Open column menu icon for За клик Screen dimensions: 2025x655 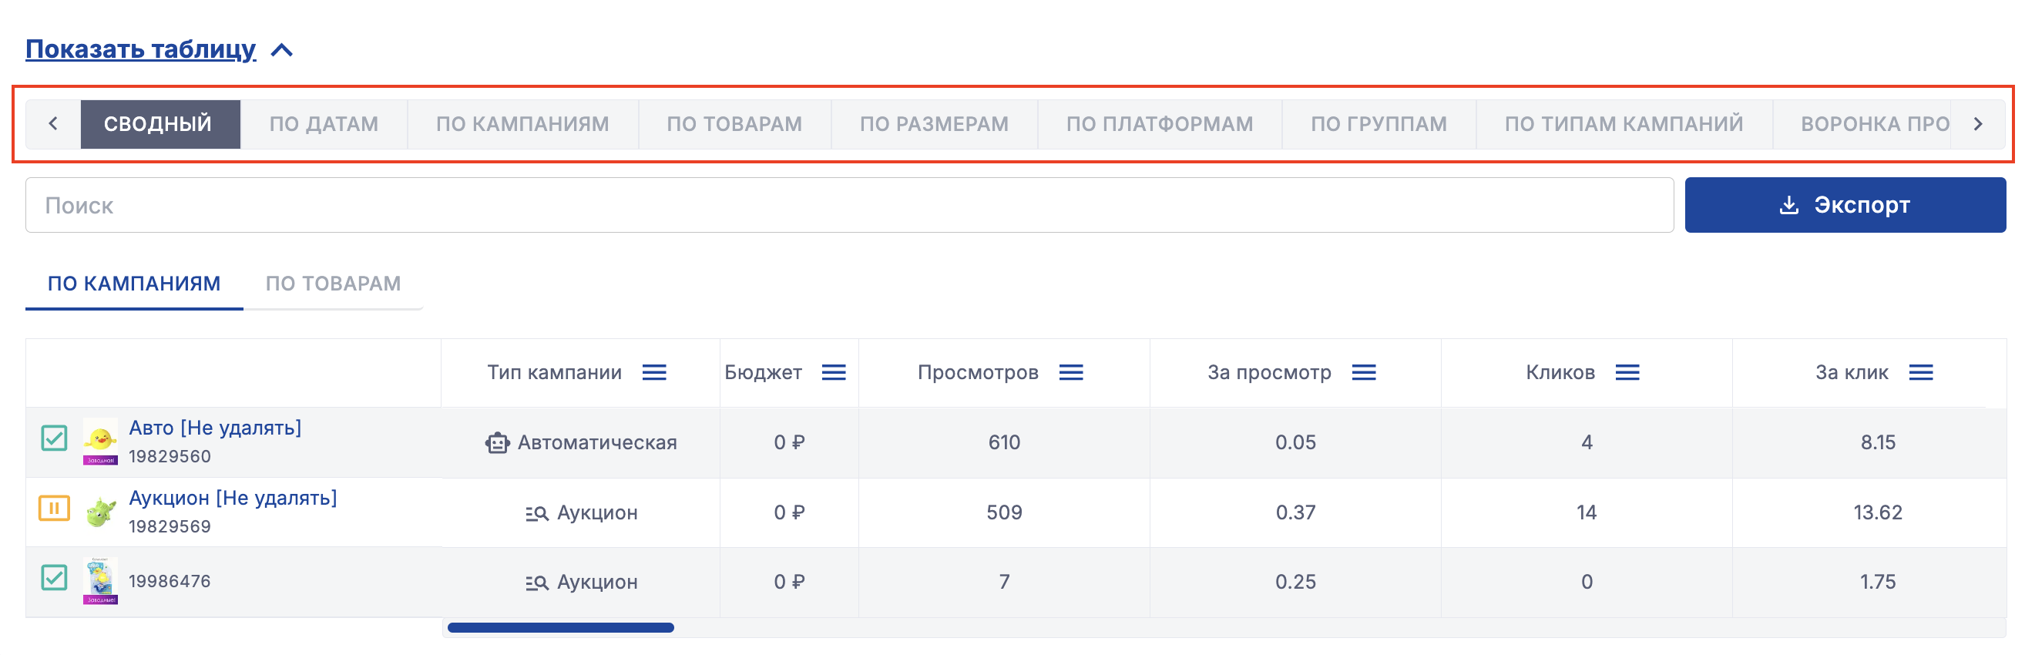tap(1920, 372)
